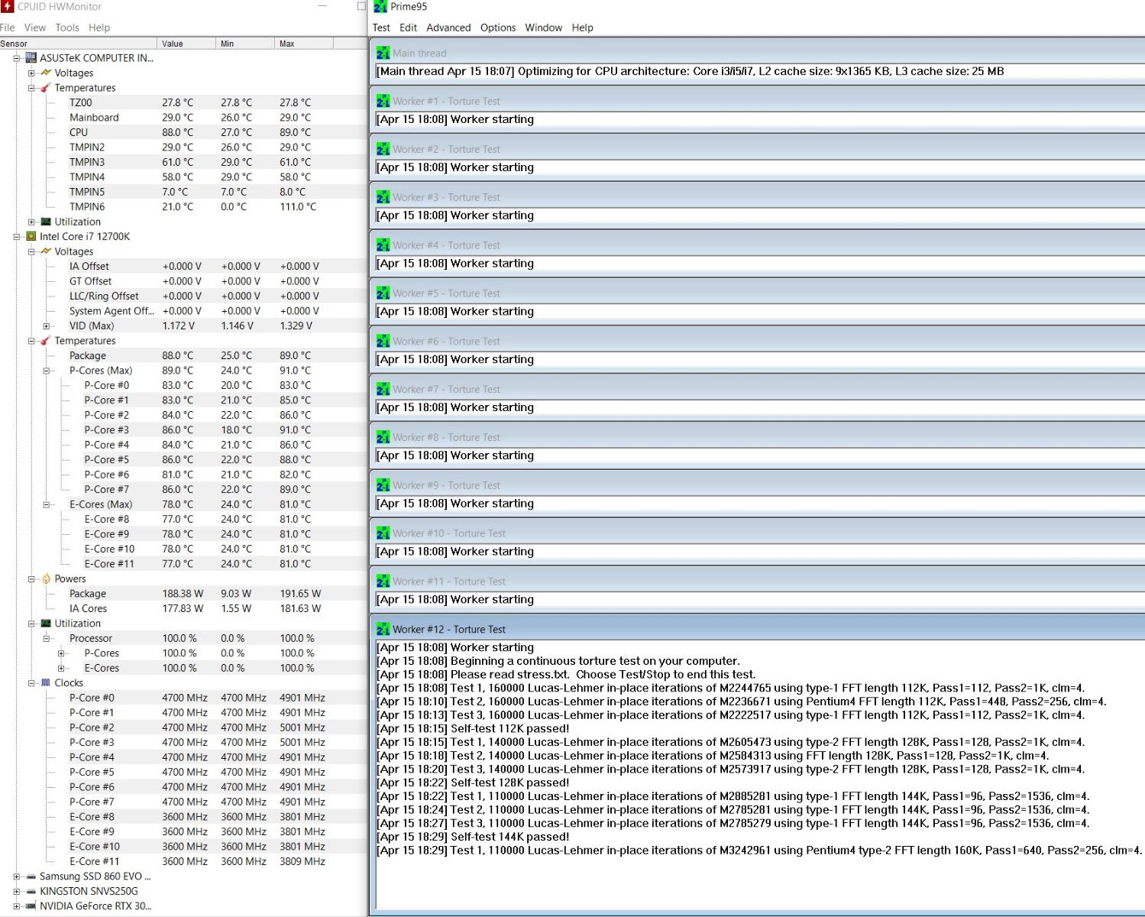Click the Worker #10 Torture Test window icon
The height and width of the screenshot is (917, 1145).
click(x=383, y=533)
